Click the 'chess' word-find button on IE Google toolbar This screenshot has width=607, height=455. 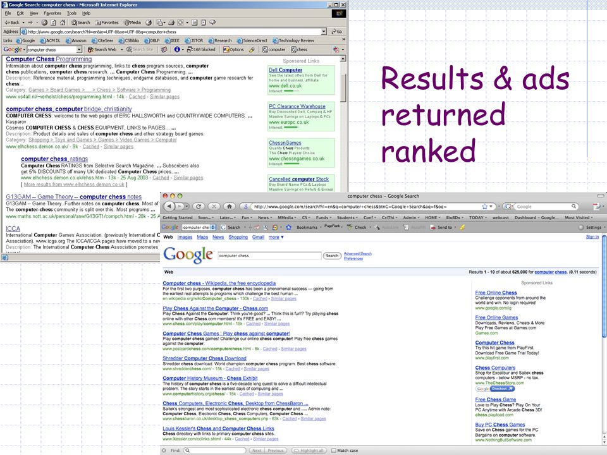299,49
